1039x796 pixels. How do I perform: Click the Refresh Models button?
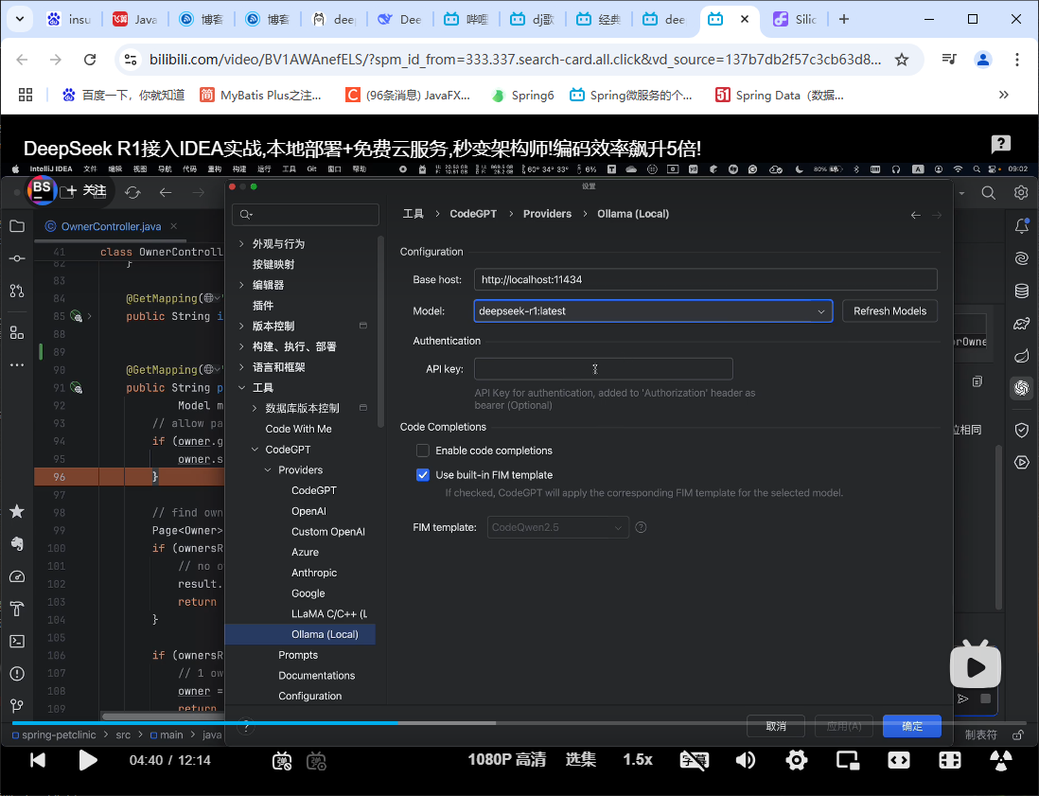pos(889,310)
